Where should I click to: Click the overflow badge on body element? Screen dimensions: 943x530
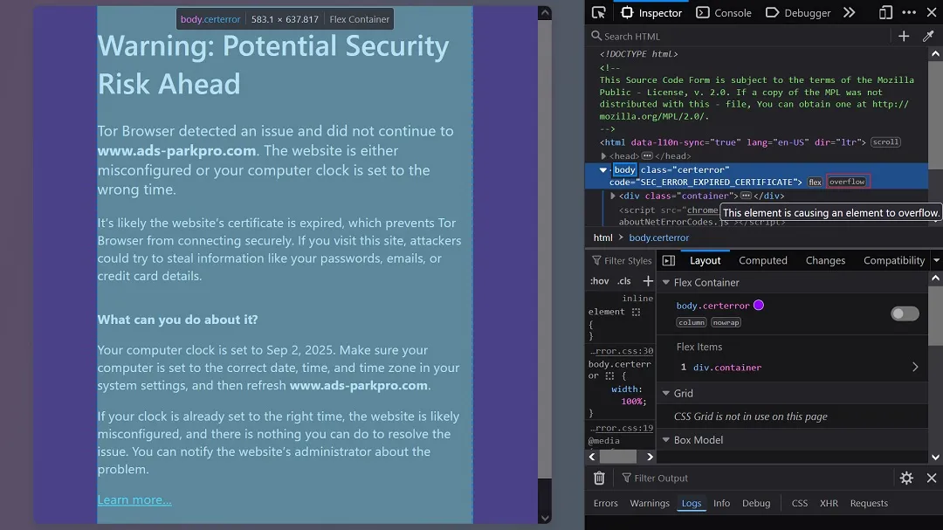(847, 182)
